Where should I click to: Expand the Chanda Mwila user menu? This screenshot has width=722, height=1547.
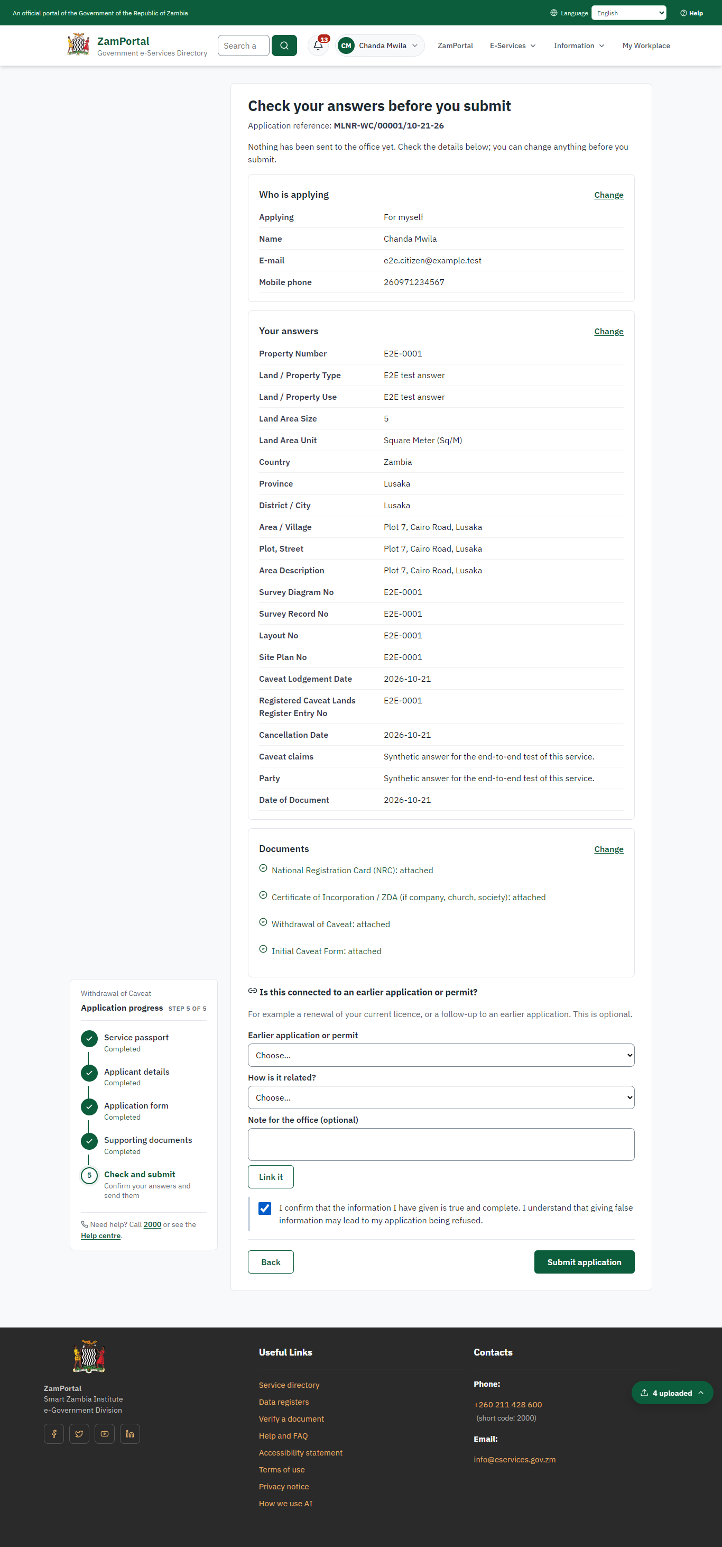(x=381, y=45)
